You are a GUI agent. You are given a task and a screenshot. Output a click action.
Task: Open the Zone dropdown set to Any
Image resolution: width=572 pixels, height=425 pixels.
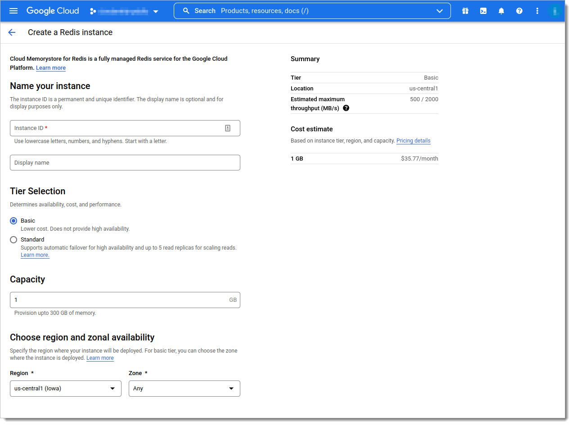185,389
